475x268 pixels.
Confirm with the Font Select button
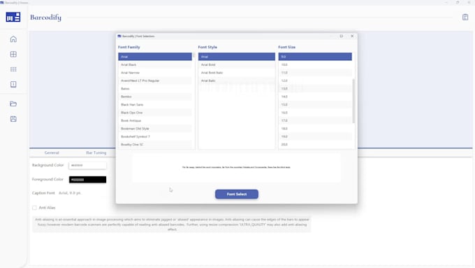pyautogui.click(x=237, y=194)
